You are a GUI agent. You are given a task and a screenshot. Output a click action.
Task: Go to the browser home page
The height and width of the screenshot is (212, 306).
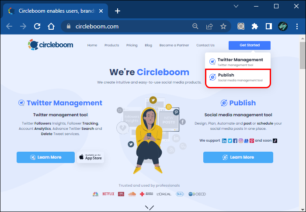[51, 26]
